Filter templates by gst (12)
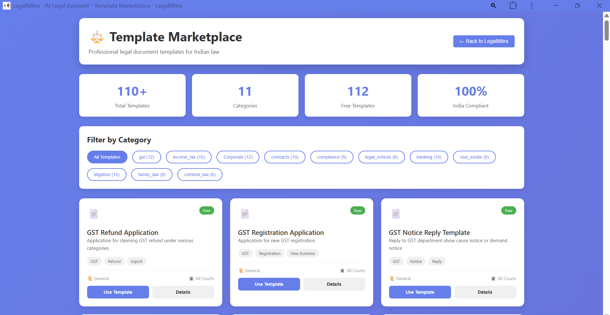The width and height of the screenshot is (610, 315). point(147,157)
